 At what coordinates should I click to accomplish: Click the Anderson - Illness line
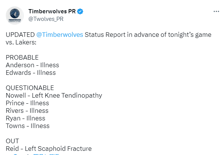33,65
